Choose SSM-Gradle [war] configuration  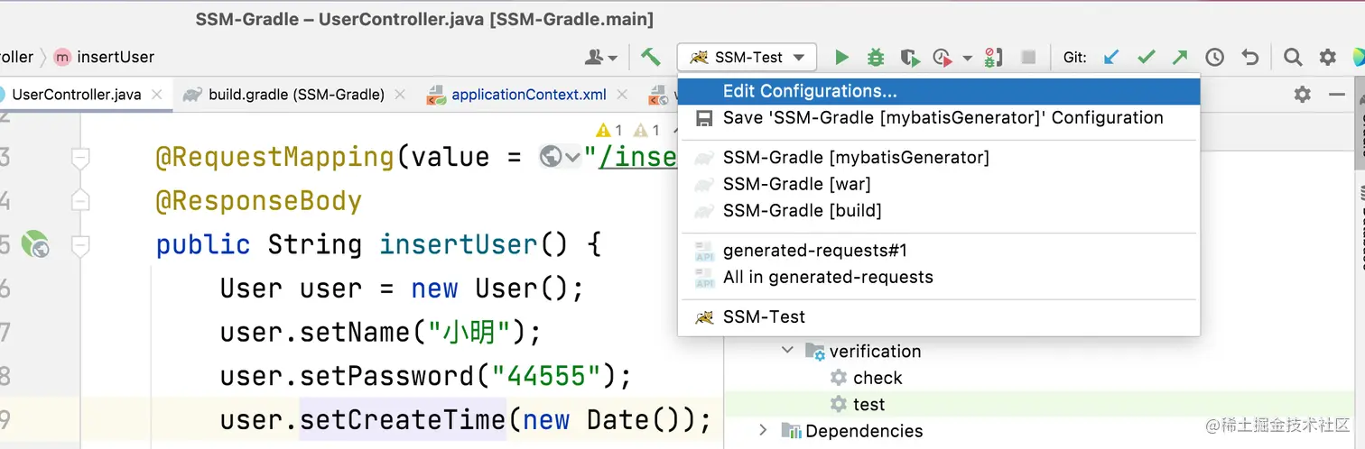(x=796, y=184)
